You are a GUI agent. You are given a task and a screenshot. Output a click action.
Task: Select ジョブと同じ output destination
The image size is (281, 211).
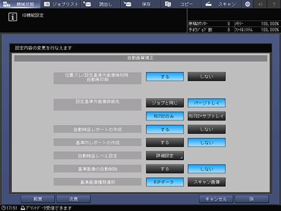165,103
